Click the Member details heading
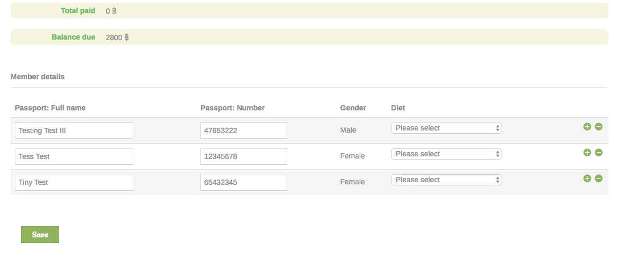This screenshot has width=619, height=262. click(38, 77)
